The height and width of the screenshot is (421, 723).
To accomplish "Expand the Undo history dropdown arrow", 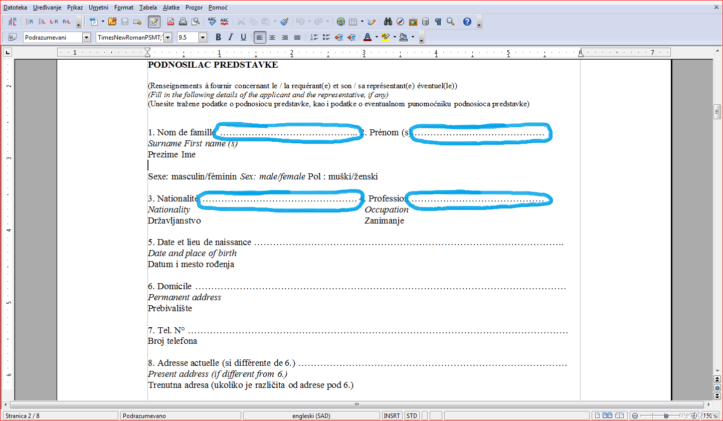I will click(x=309, y=22).
